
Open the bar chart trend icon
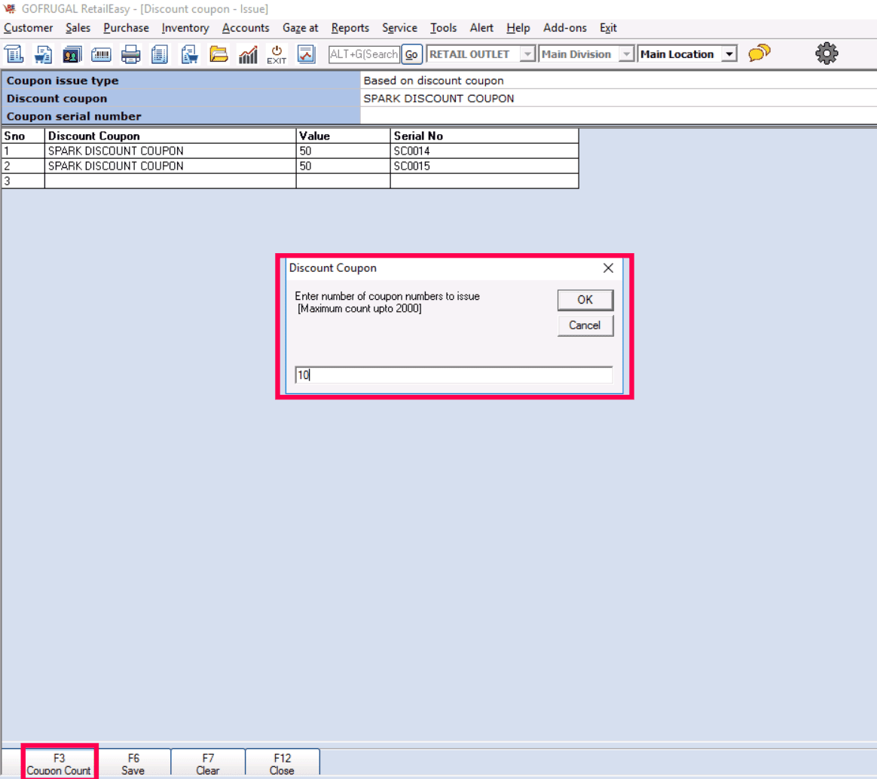point(248,54)
